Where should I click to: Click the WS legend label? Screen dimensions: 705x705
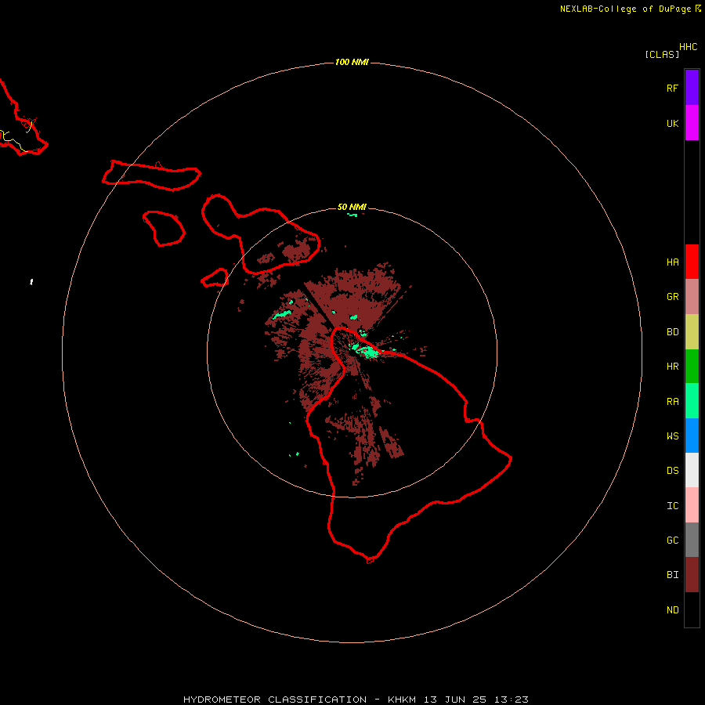point(672,436)
